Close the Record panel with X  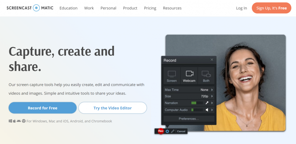tap(212, 60)
